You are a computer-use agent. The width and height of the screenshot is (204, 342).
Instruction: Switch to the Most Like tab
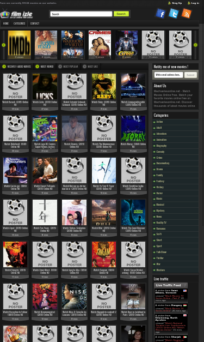90,67
